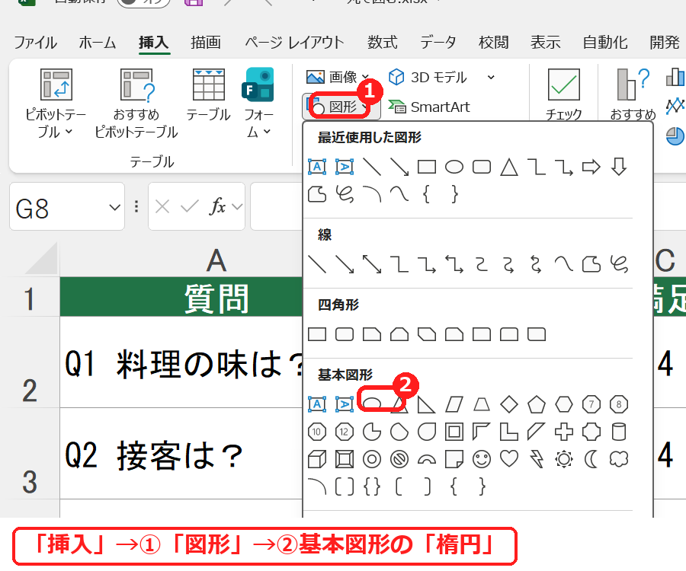The image size is (686, 571).
Task: Switch to the ページ レイアウト tab
Action: tap(294, 43)
